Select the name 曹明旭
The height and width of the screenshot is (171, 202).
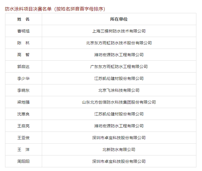[23, 31]
